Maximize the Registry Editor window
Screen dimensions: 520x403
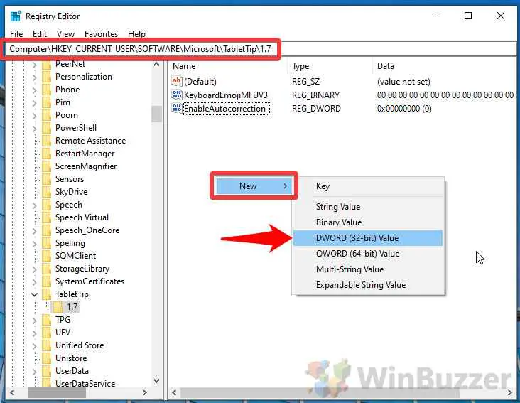coord(468,16)
